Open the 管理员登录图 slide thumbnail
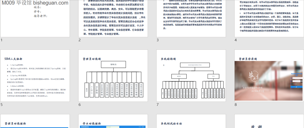This screenshot has width=304, height=128. (269, 76)
